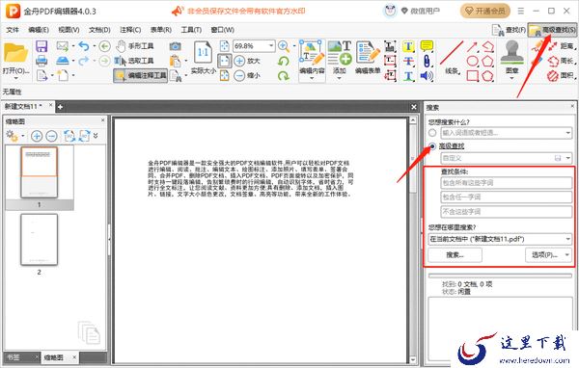Screen dimensions: 579x368
Task: Select the Perimeter (周长) measure tool
Action: pyautogui.click(x=562, y=61)
